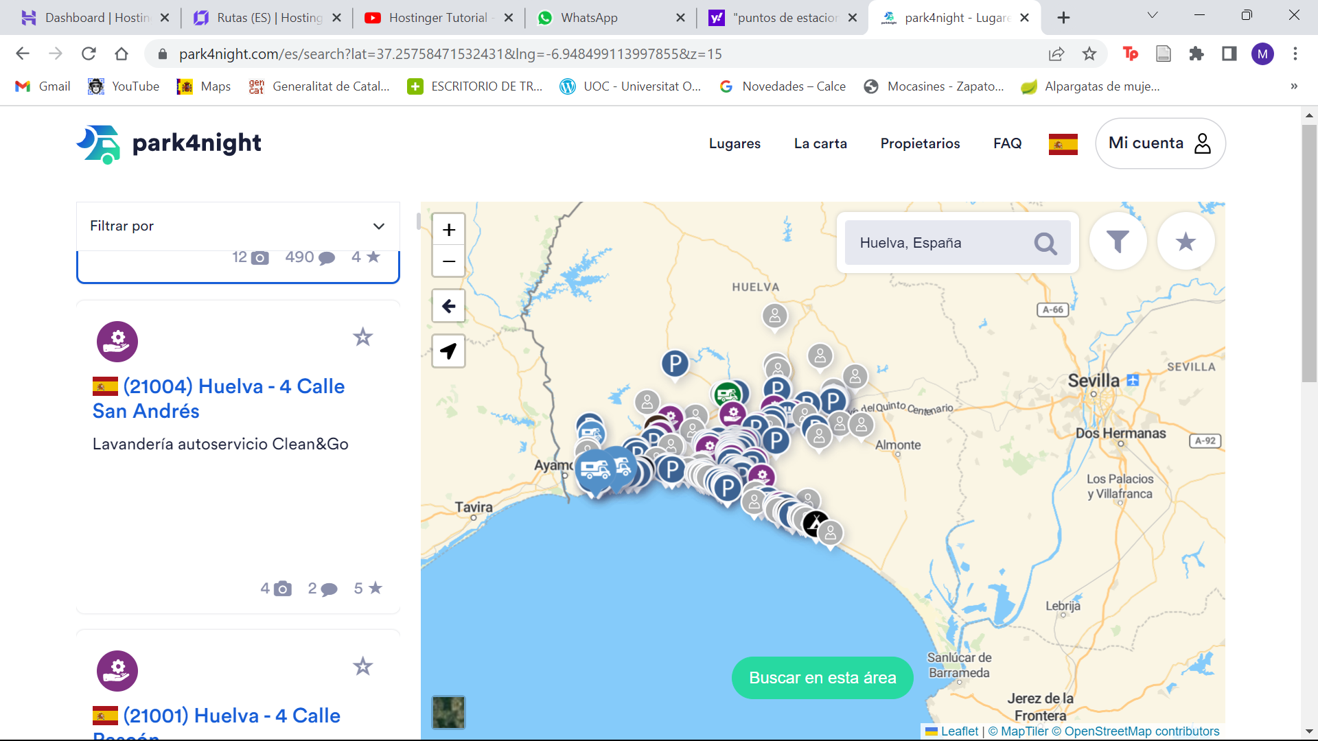This screenshot has width=1318, height=741.
Task: Open Mi cuenta account button
Action: [x=1160, y=143]
